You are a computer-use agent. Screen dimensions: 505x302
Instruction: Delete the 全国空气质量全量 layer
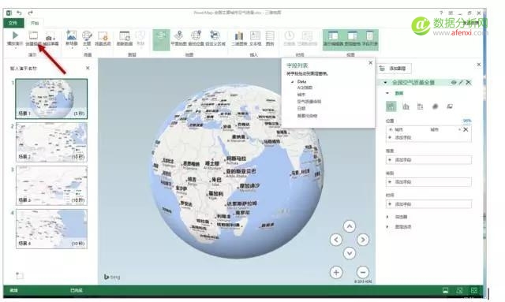(469, 83)
